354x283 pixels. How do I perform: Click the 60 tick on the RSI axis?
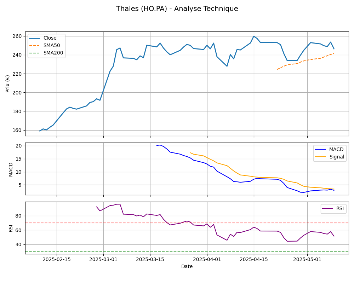pos(19,230)
